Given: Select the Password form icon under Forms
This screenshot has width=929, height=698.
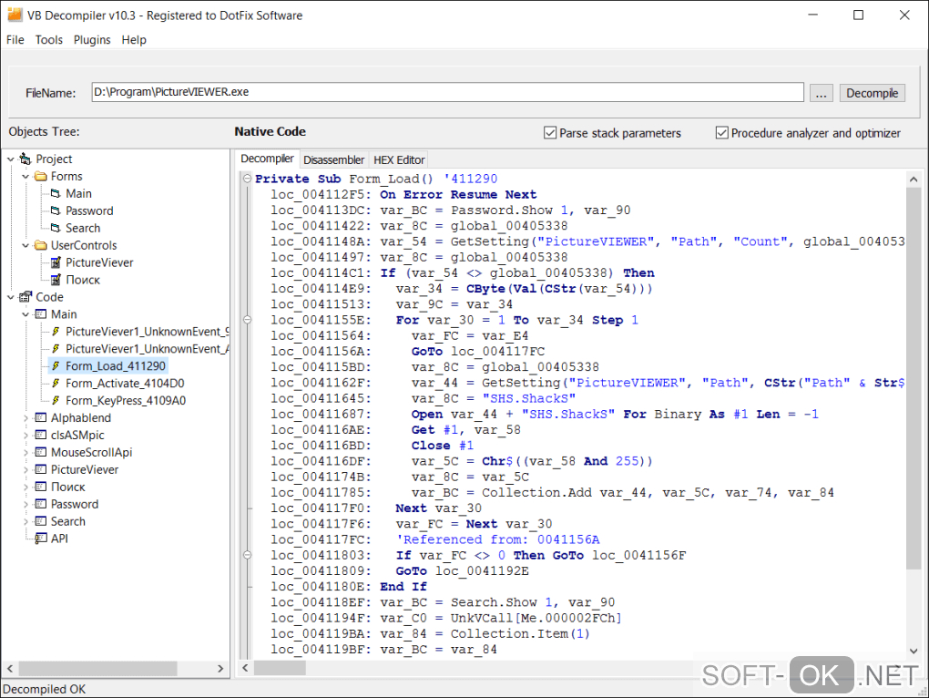Looking at the screenshot, I should pyautogui.click(x=56, y=211).
